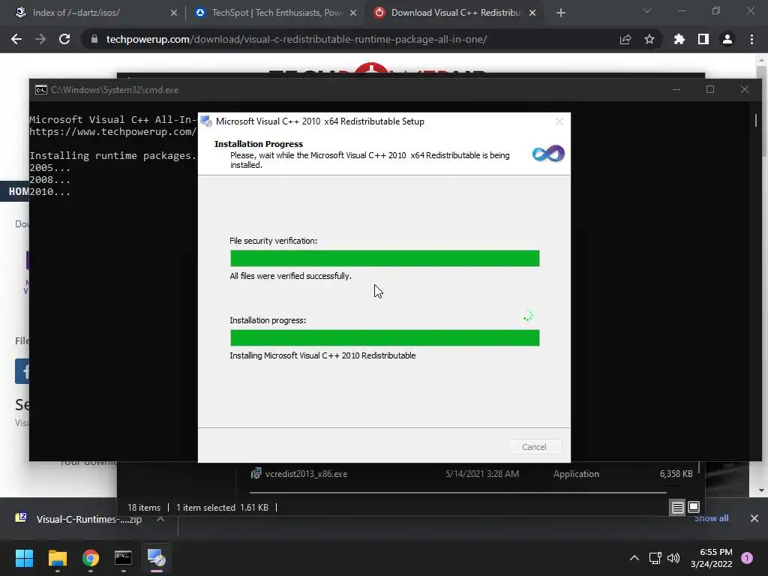Viewport: 768px width, 576px height.
Task: View site security lock icon
Action: point(94,39)
